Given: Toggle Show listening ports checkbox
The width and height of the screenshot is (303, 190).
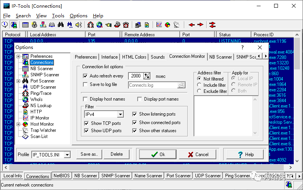Looking at the screenshot, I should [x=135, y=114].
